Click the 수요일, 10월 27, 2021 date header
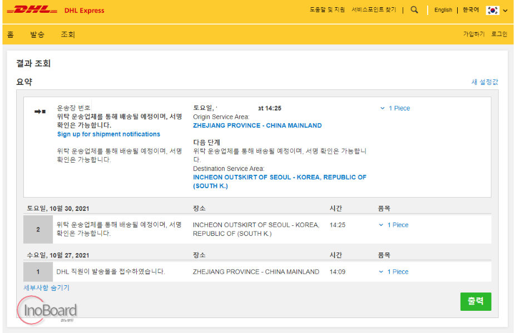 coord(58,255)
